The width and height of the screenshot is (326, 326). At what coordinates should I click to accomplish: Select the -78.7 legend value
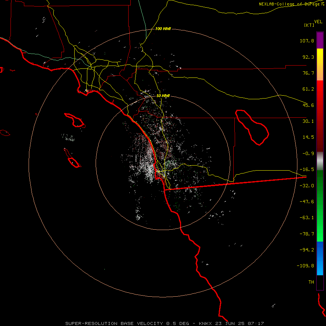[307, 234]
